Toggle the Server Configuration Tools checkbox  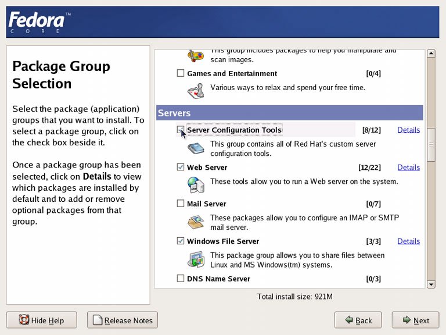pos(181,130)
